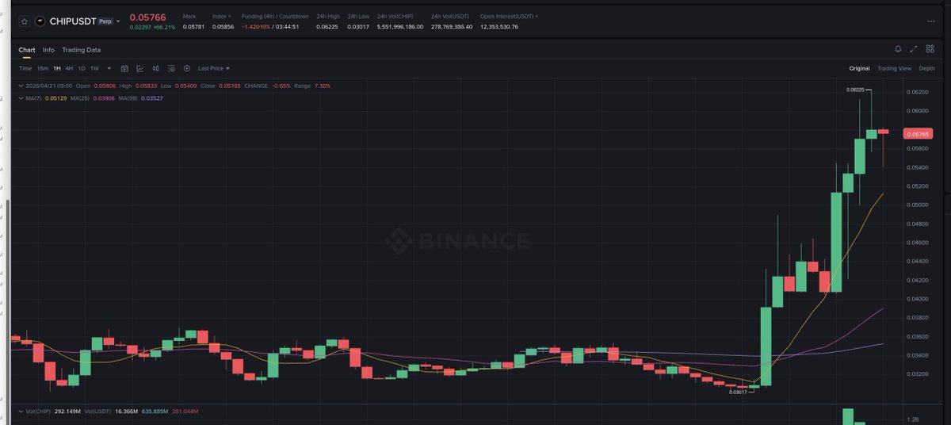Click the current price label 0.05765 on axis

click(918, 134)
